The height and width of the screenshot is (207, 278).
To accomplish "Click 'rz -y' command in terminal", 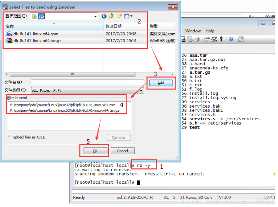I will 143,166.
